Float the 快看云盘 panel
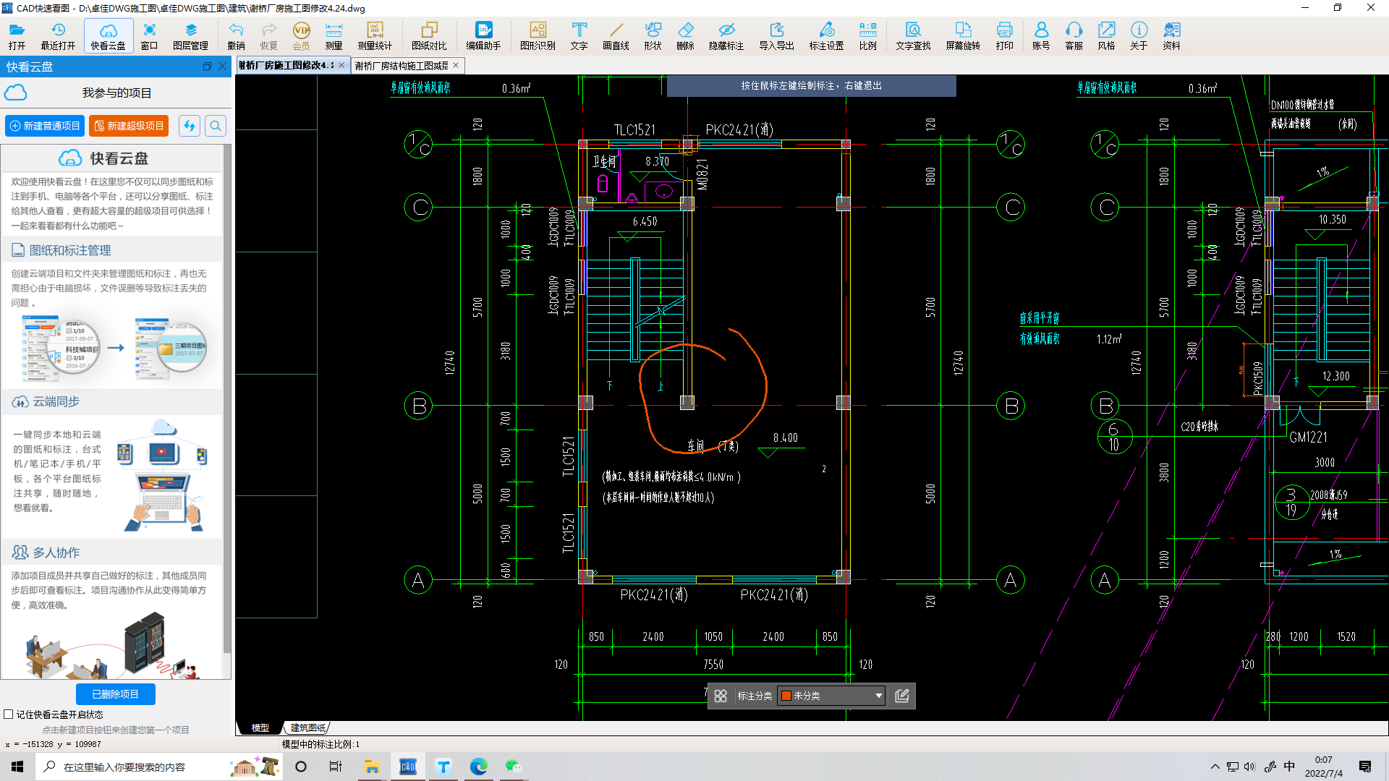1389x781 pixels. coord(207,67)
